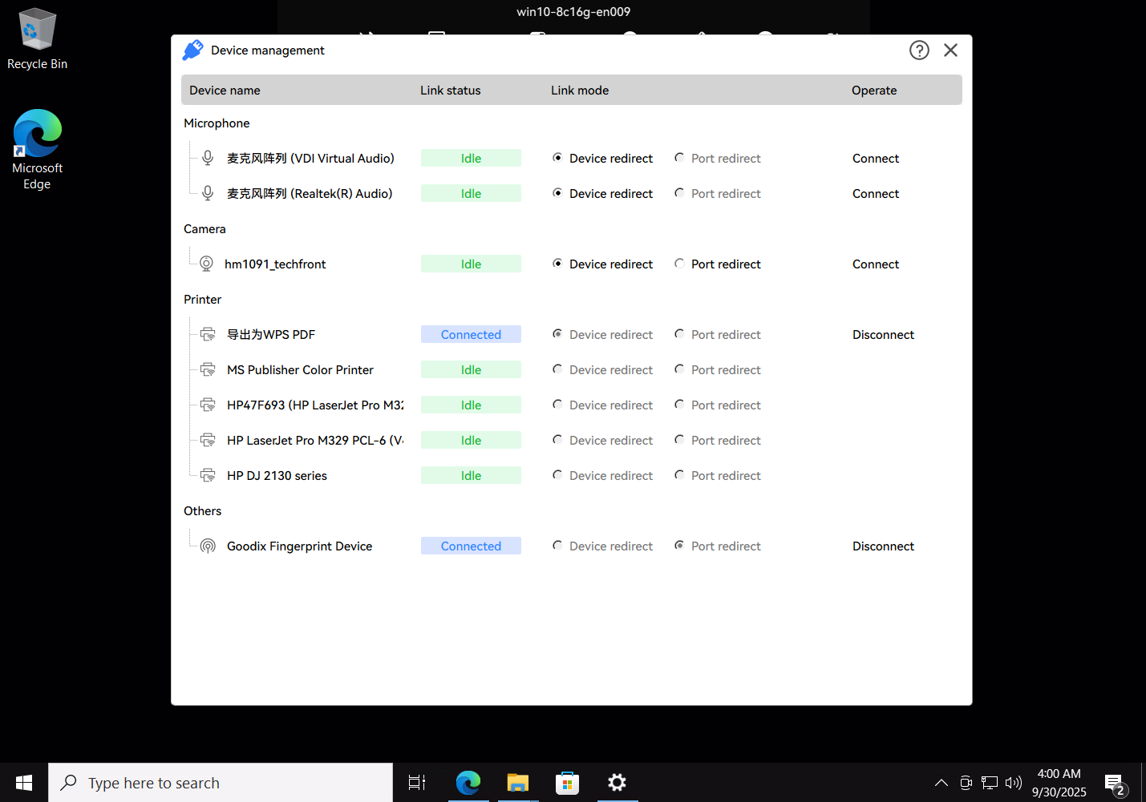Click the taskbar search box
The height and width of the screenshot is (802, 1146).
[x=221, y=783]
